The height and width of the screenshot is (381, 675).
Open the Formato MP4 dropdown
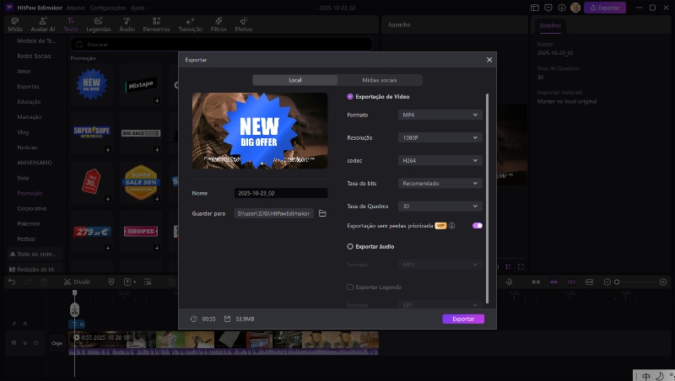(x=439, y=115)
